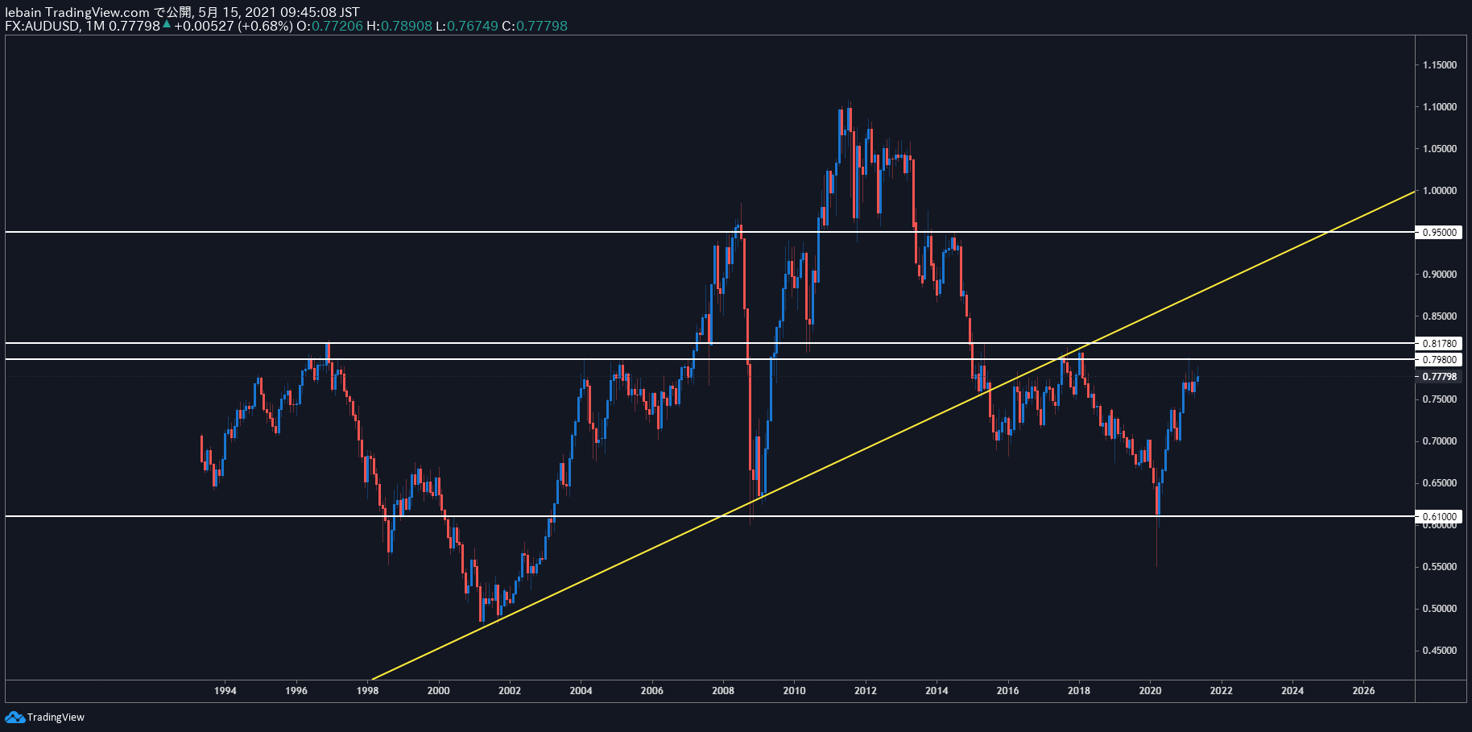The width and height of the screenshot is (1472, 732).
Task: Click the 2018 time axis label
Action: pyautogui.click(x=1079, y=690)
